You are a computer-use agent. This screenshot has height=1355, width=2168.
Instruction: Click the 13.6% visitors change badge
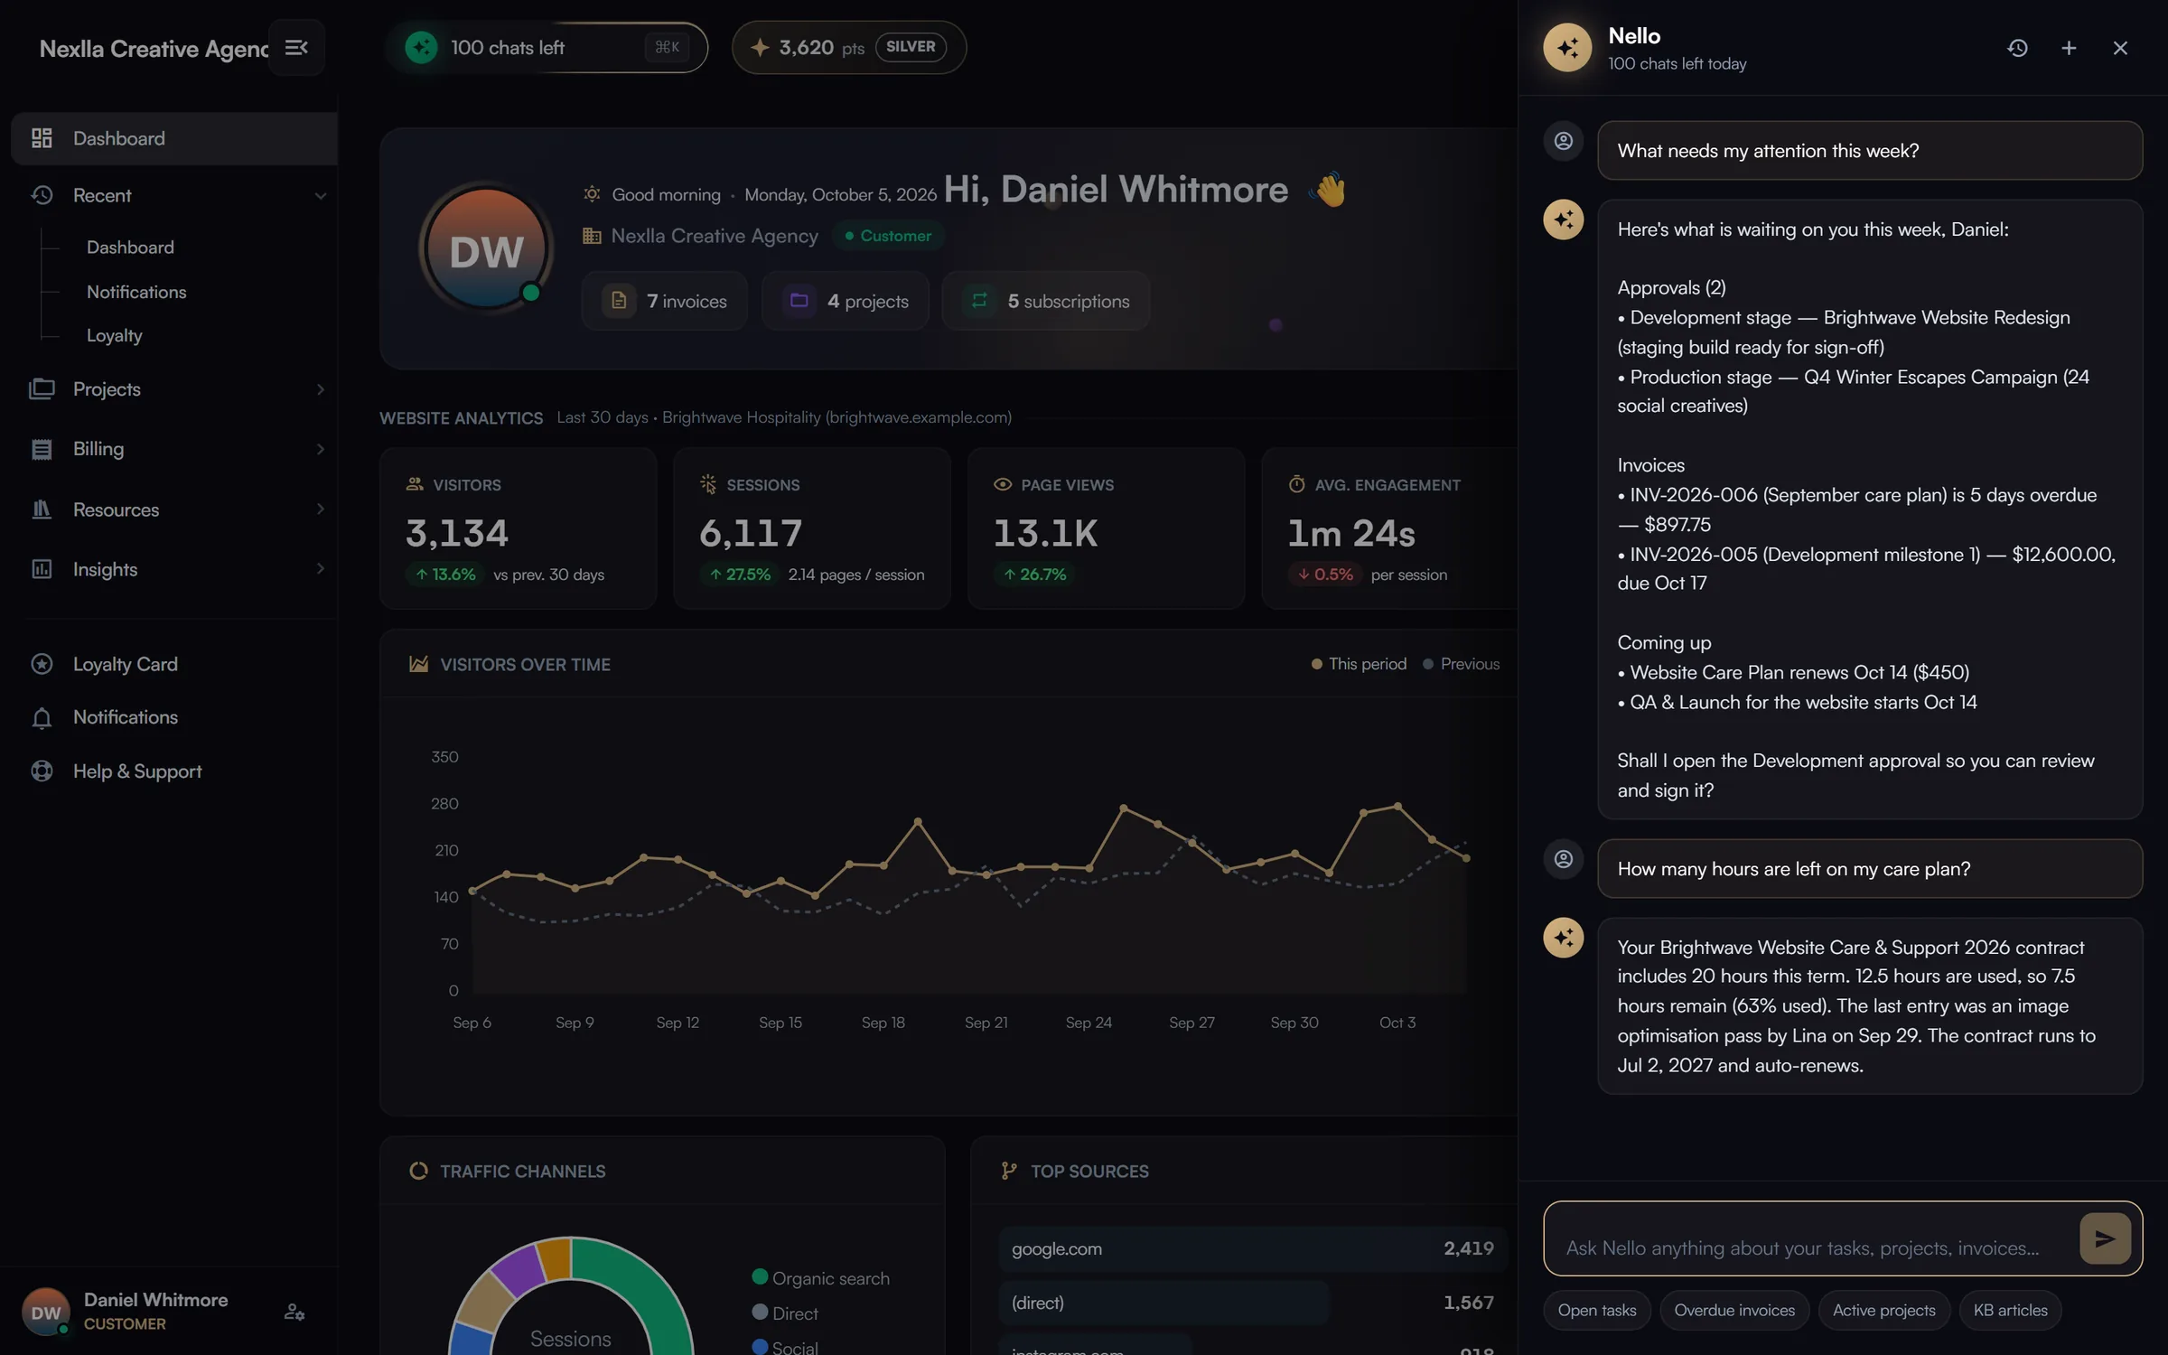(x=445, y=575)
